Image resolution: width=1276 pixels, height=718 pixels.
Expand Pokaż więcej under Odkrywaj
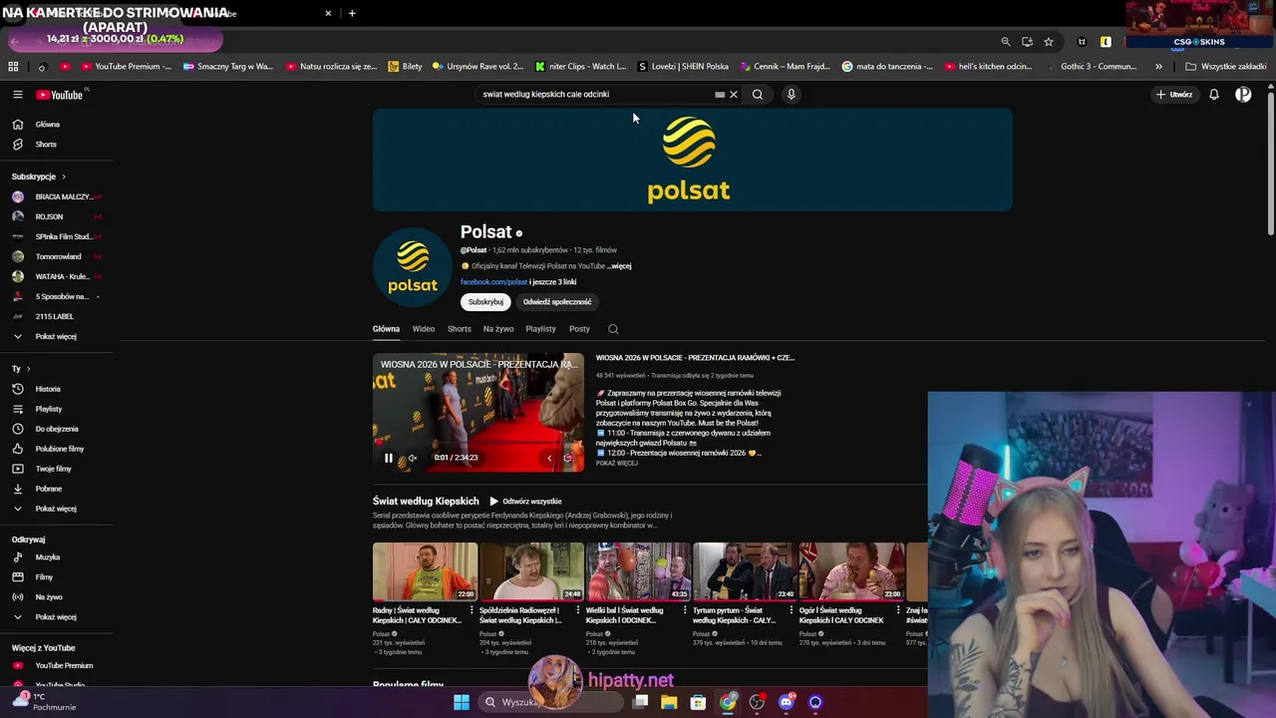tap(56, 617)
